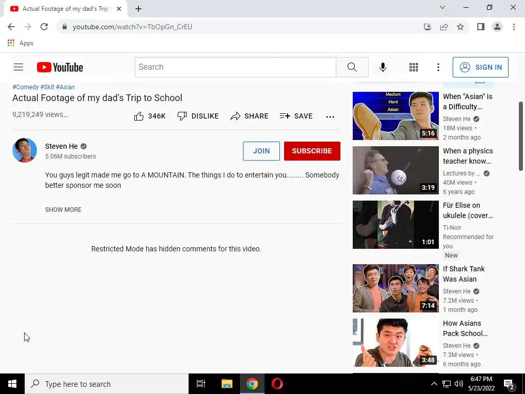The image size is (525, 394).
Task: Go back with the browser back arrow
Action: click(x=11, y=27)
